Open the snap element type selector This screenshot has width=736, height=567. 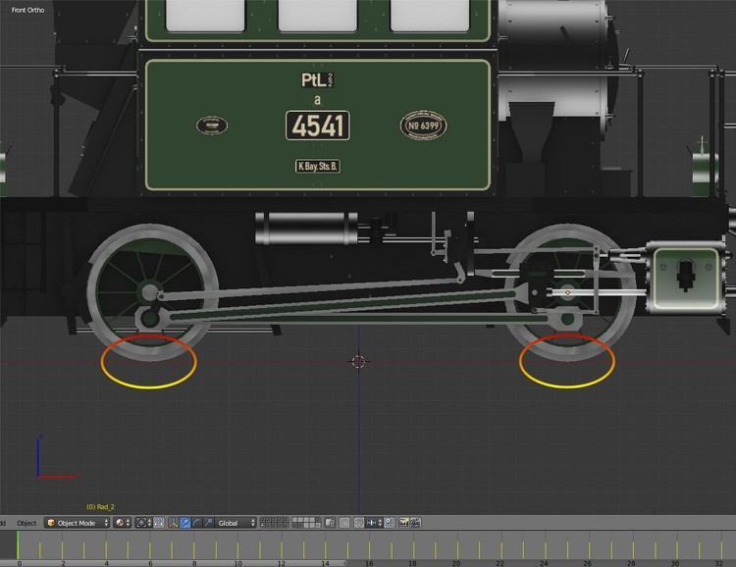[374, 523]
